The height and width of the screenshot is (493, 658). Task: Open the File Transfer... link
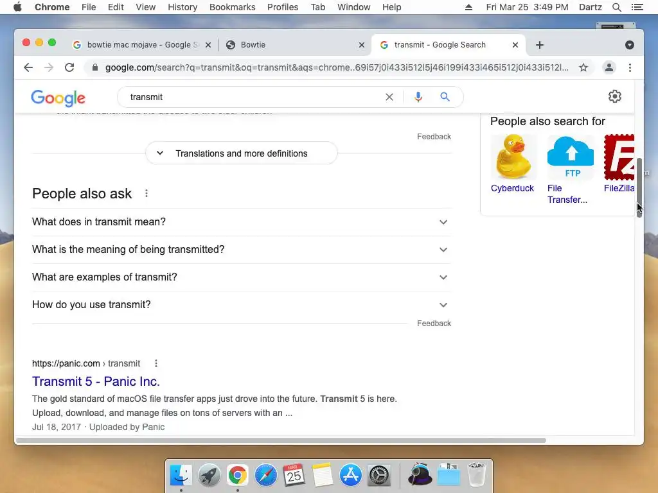click(x=567, y=194)
